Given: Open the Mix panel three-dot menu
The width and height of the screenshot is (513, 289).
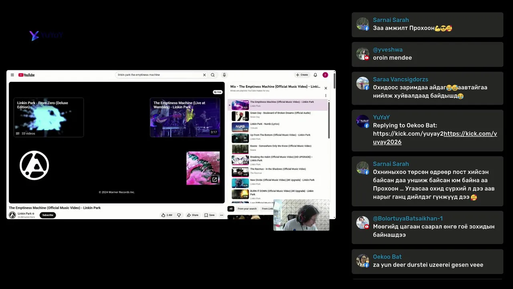Looking at the screenshot, I should pos(326,96).
